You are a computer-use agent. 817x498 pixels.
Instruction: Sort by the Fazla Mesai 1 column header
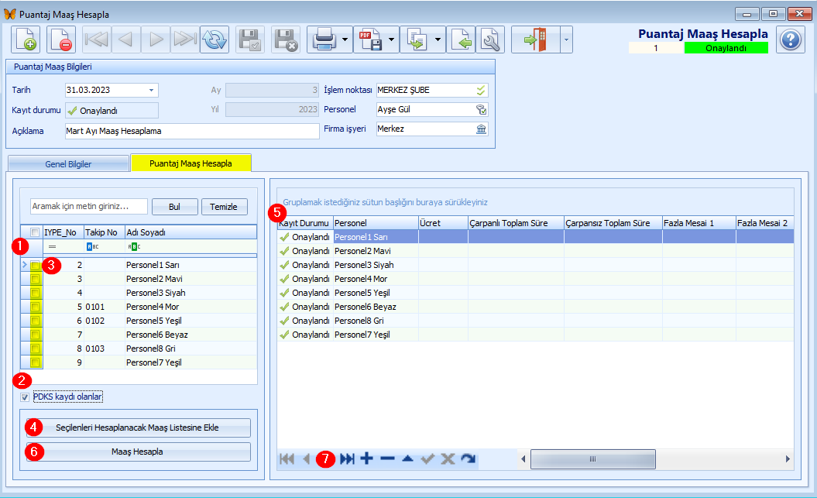coord(699,223)
